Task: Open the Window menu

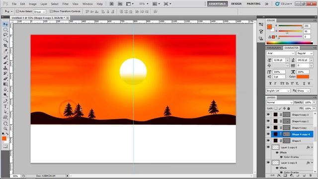Action: point(87,4)
